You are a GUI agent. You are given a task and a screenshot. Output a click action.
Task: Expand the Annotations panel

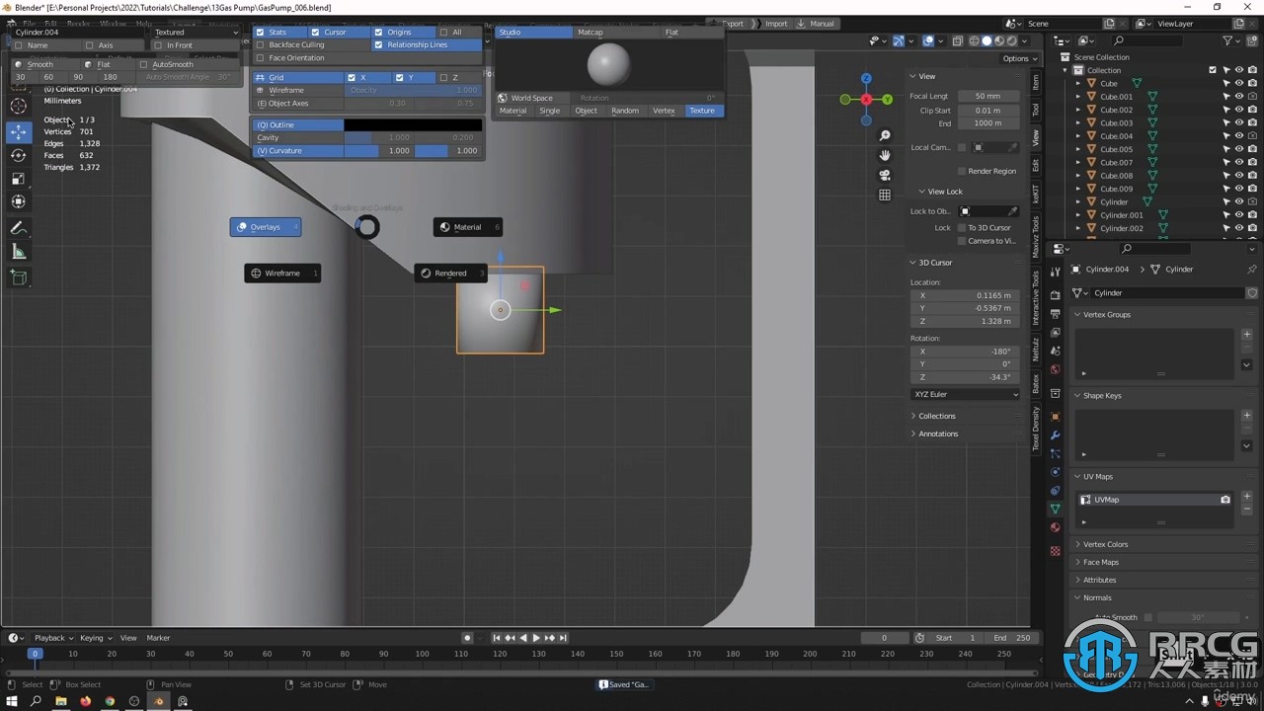tap(937, 434)
